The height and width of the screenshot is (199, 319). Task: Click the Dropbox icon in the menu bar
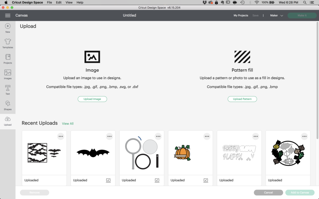point(205,2)
